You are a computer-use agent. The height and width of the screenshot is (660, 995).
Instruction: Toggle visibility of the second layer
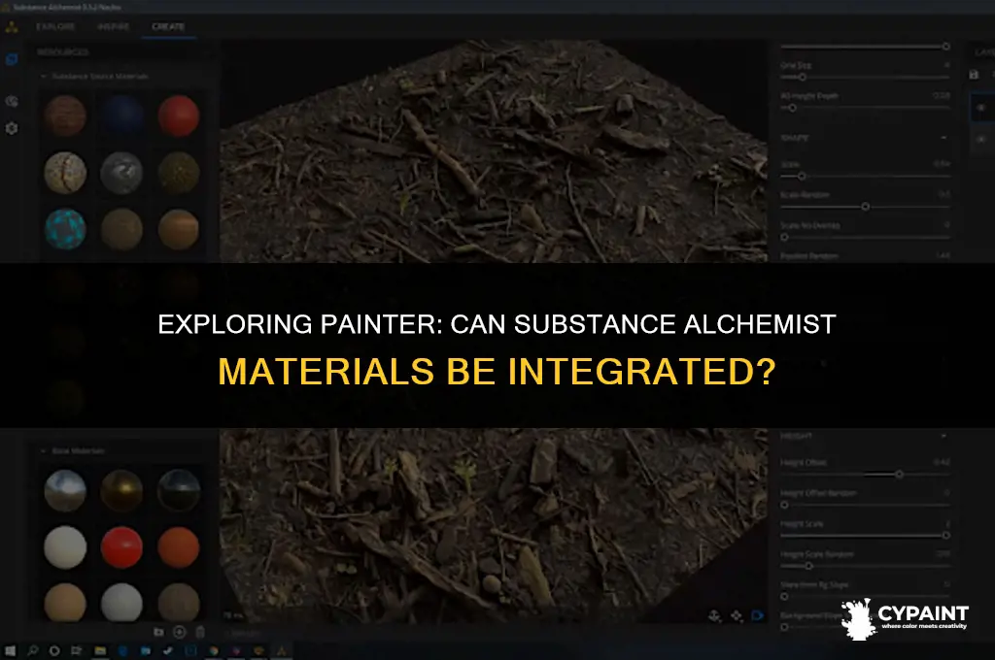point(981,139)
